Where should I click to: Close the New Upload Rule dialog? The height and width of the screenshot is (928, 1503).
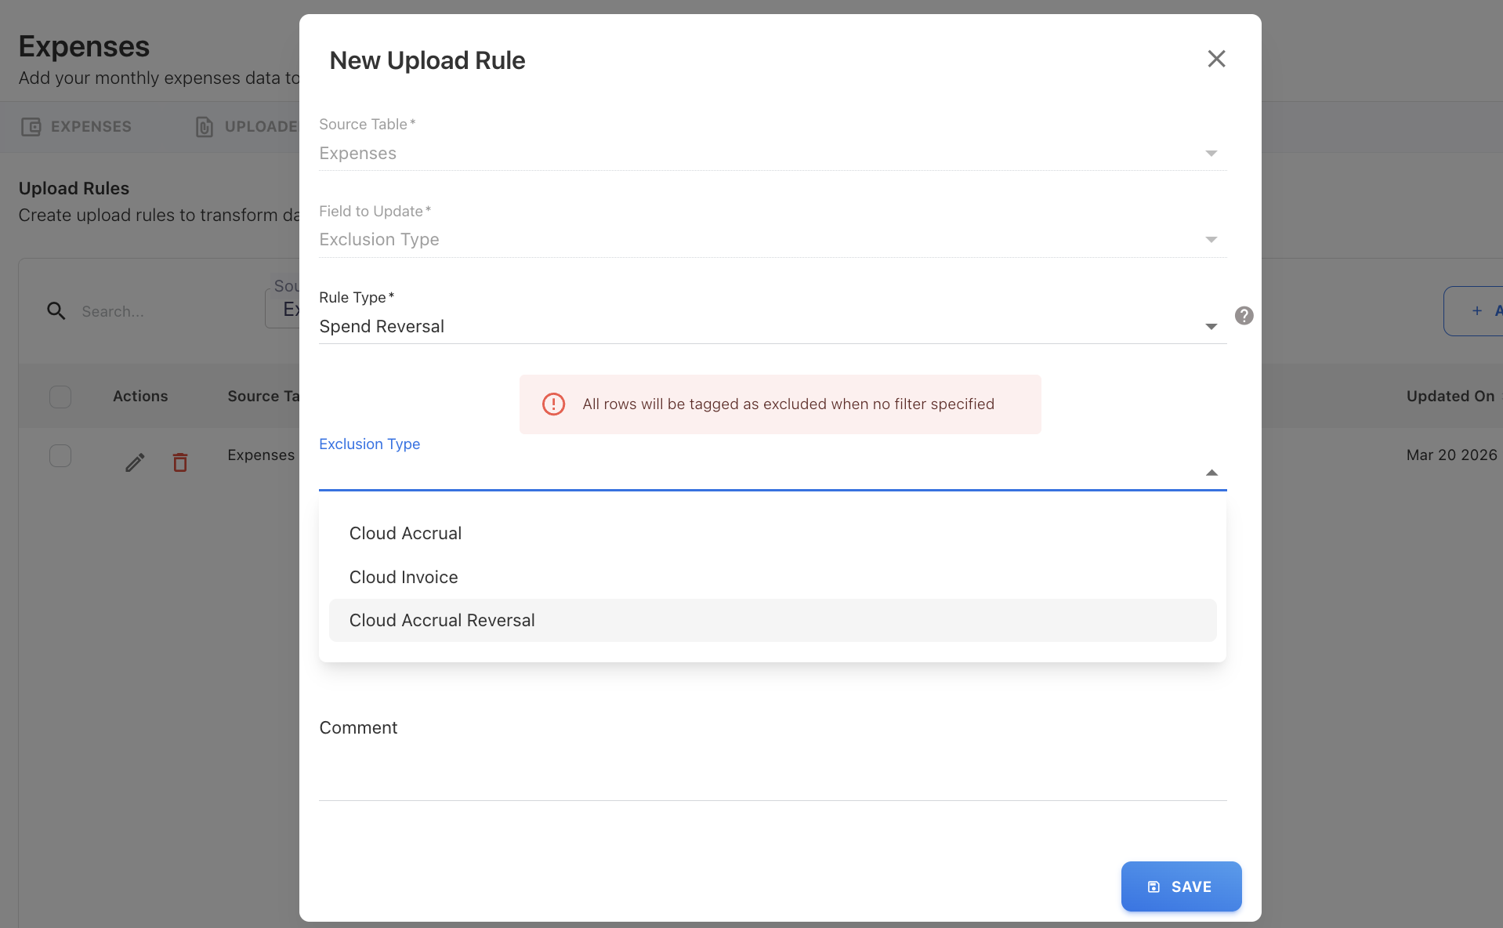coord(1216,59)
